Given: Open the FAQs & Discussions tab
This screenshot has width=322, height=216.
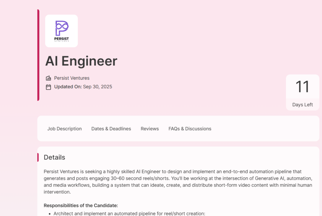Looking at the screenshot, I should (190, 129).
